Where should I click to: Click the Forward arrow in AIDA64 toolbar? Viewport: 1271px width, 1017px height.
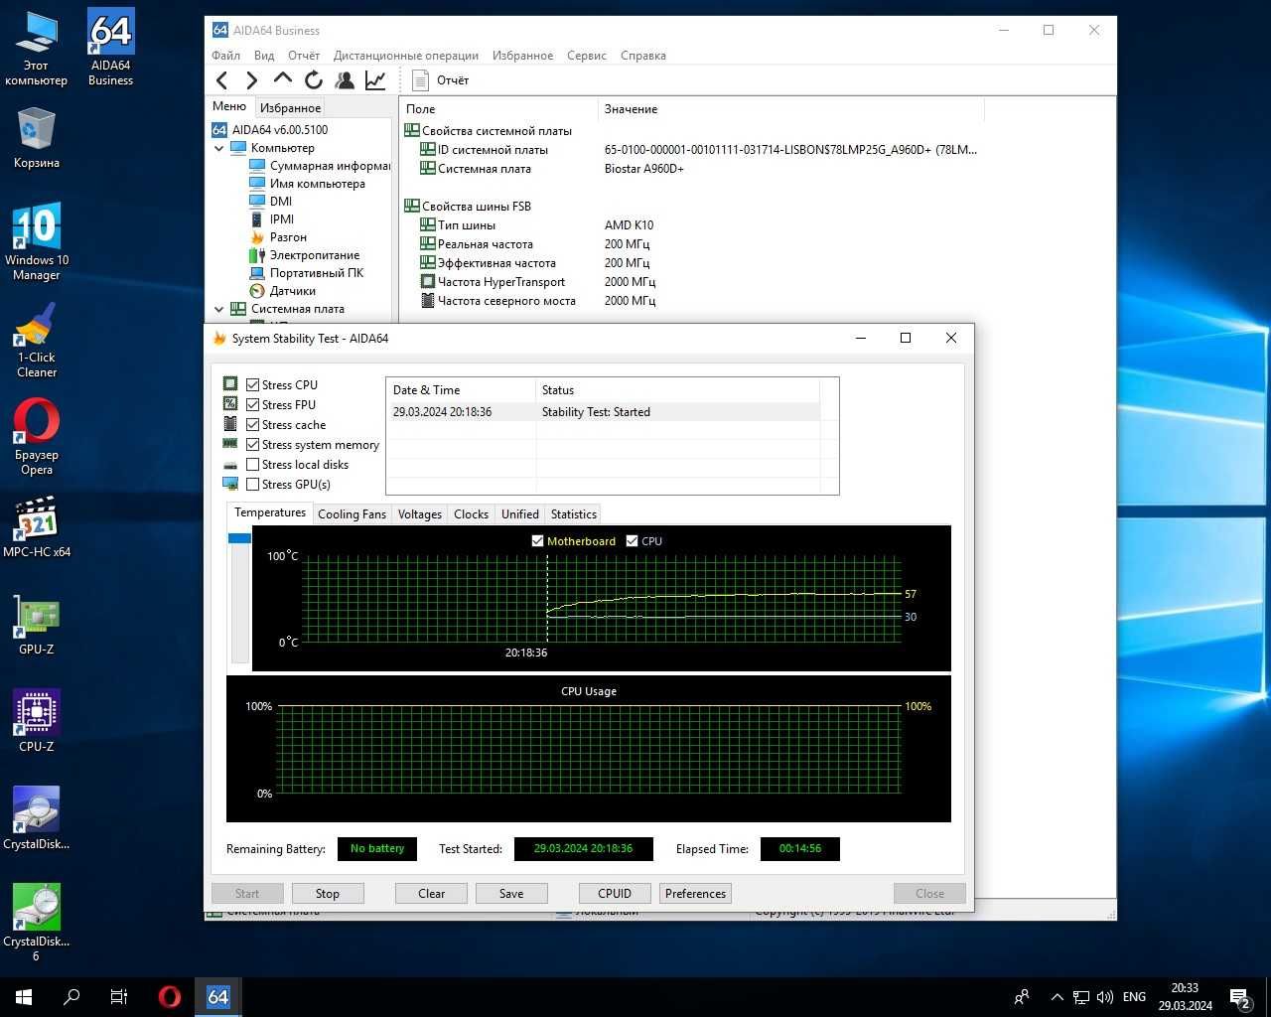point(252,80)
